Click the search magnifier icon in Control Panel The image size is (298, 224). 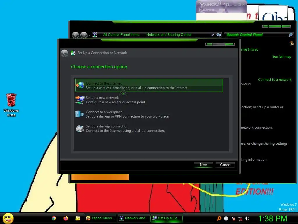point(290,35)
